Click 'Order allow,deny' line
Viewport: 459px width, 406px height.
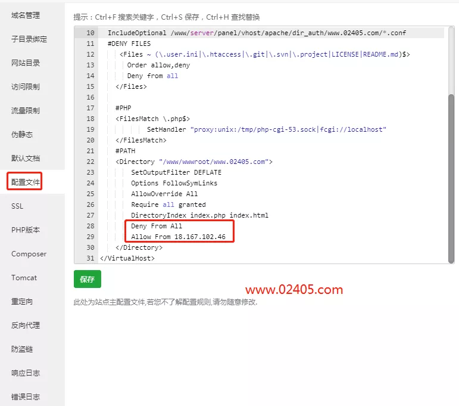[158, 65]
